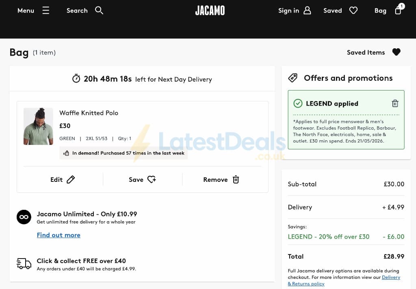Screen dimensions: 416x289
Task: Click the stopwatch timer icon
Action: coord(76,78)
